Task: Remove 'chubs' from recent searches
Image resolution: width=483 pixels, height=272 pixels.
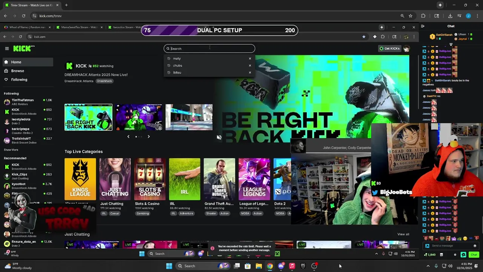Action: click(250, 65)
